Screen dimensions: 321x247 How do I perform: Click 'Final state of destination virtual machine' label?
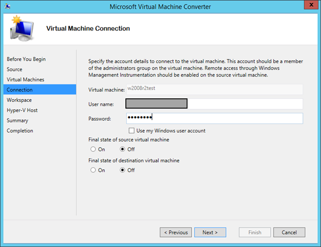click(134, 161)
